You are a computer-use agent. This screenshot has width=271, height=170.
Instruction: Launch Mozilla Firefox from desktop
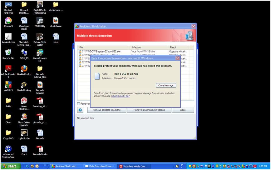[24, 70]
